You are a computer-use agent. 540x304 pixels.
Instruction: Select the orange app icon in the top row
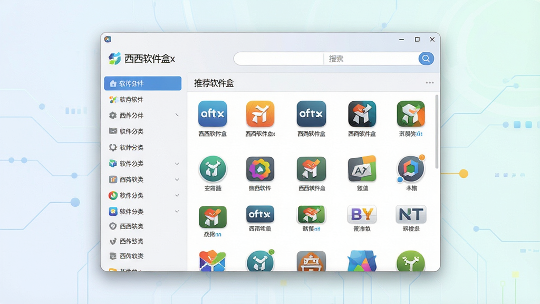point(260,114)
